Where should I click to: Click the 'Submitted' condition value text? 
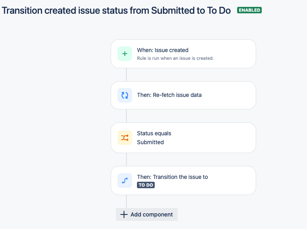coord(150,142)
